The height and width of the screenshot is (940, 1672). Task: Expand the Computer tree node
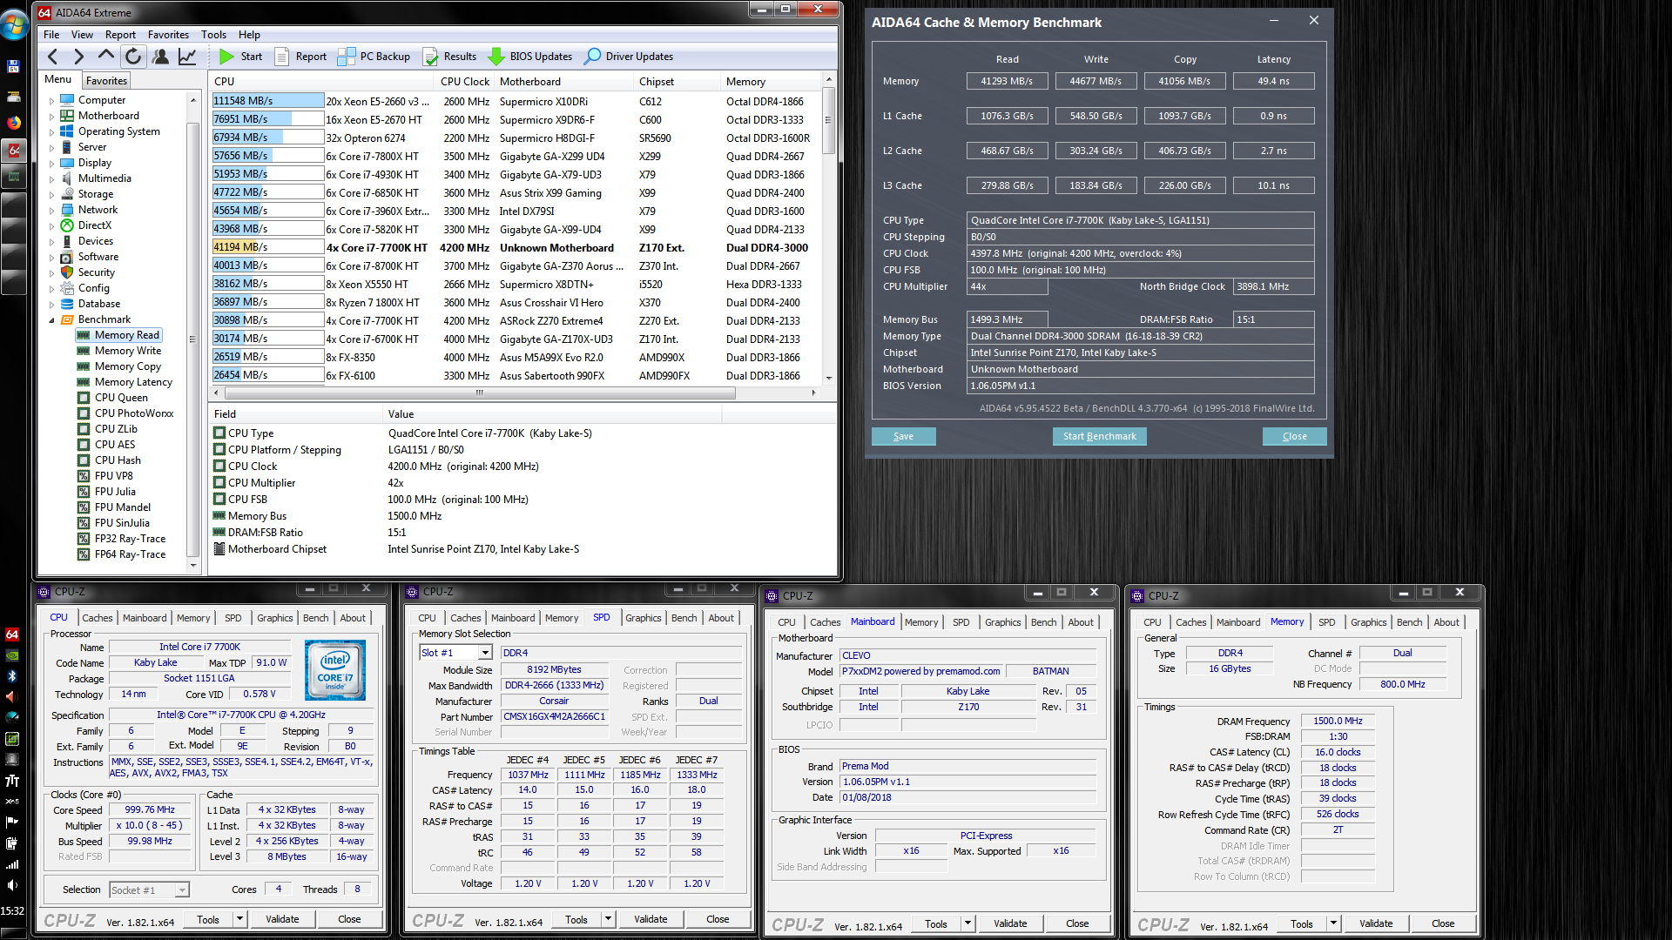pyautogui.click(x=51, y=101)
